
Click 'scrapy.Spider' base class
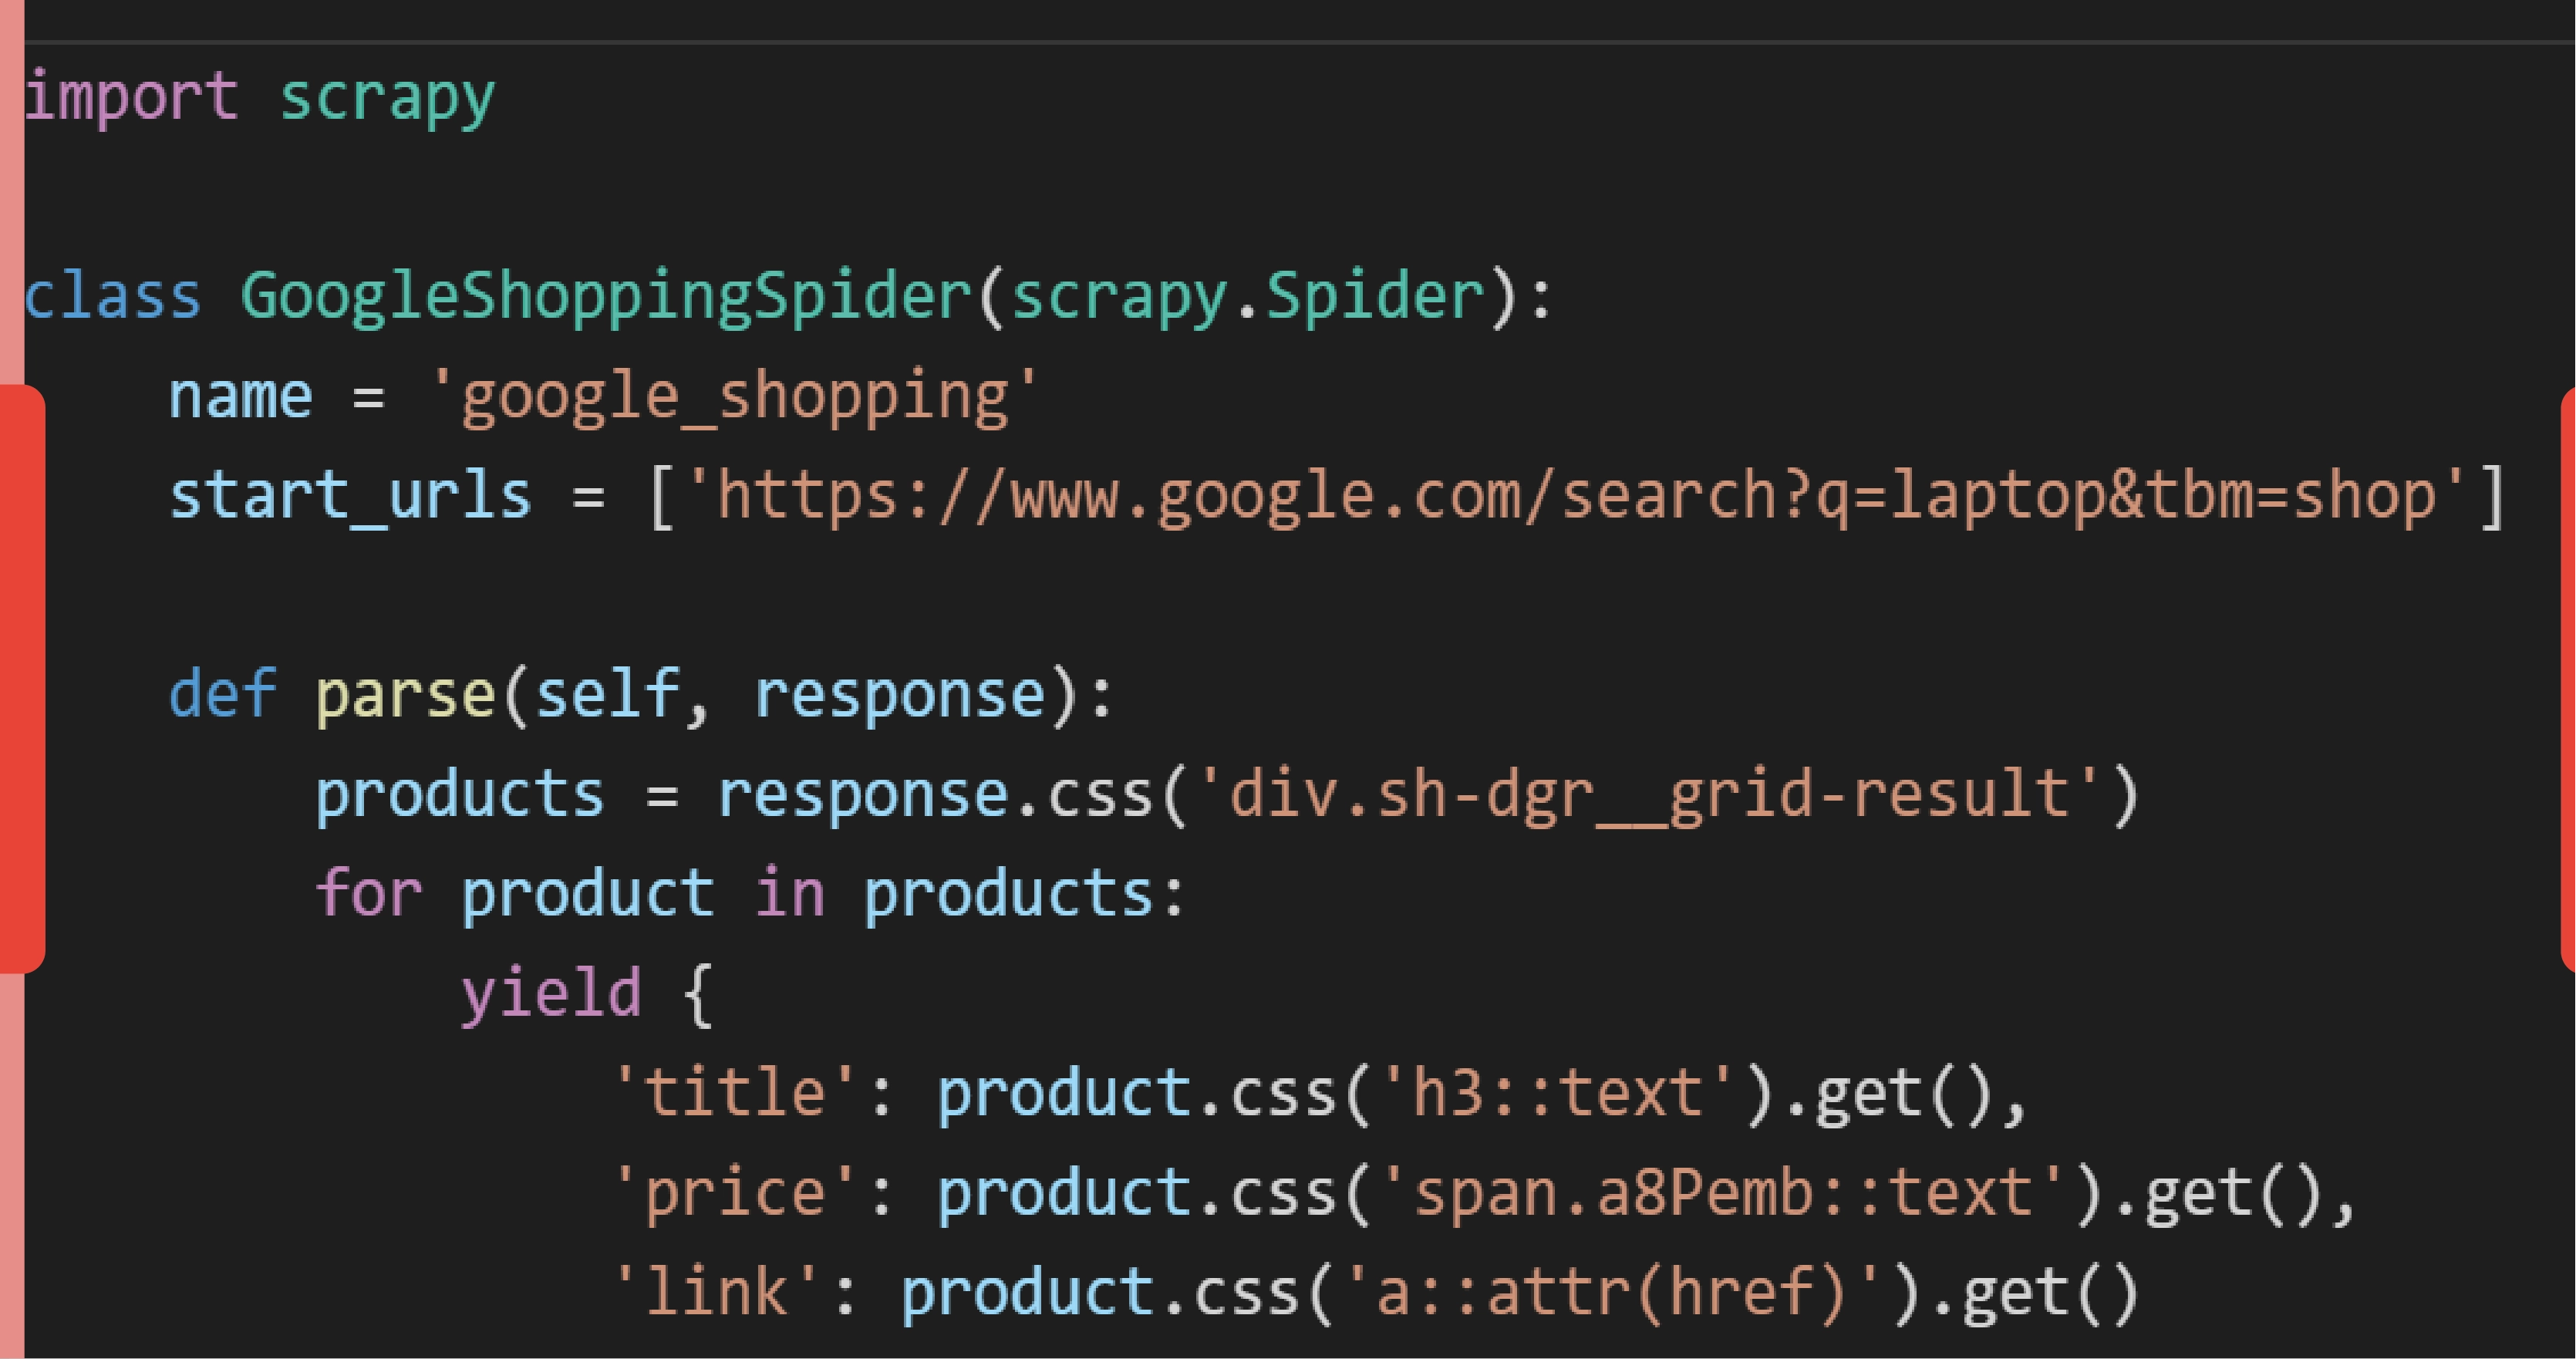pos(1249,298)
